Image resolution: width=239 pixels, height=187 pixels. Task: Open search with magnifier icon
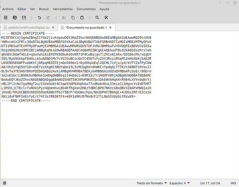(x=97, y=18)
